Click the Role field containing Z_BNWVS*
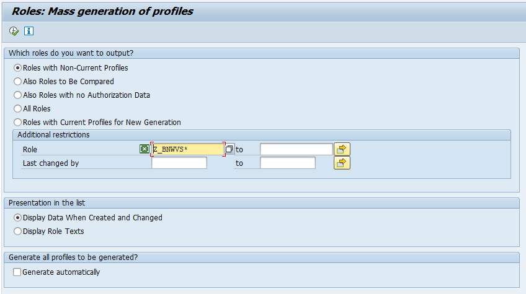Image resolution: width=526 pixels, height=294 pixels. [187, 149]
